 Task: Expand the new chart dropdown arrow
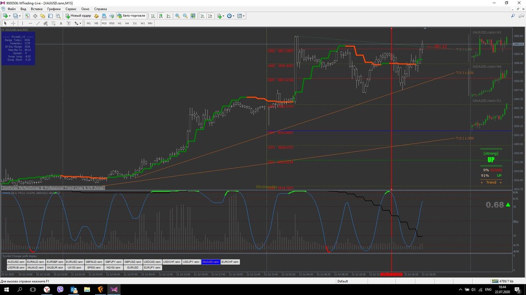[10, 16]
